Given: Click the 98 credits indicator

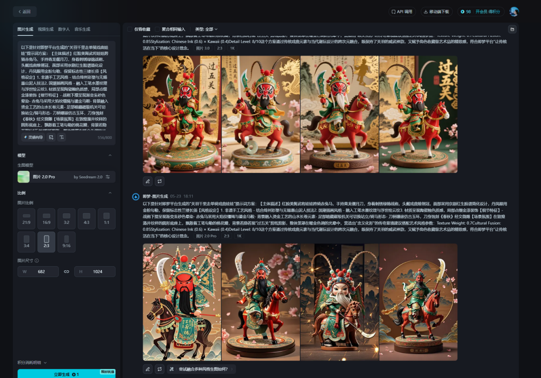Looking at the screenshot, I should 466,12.
